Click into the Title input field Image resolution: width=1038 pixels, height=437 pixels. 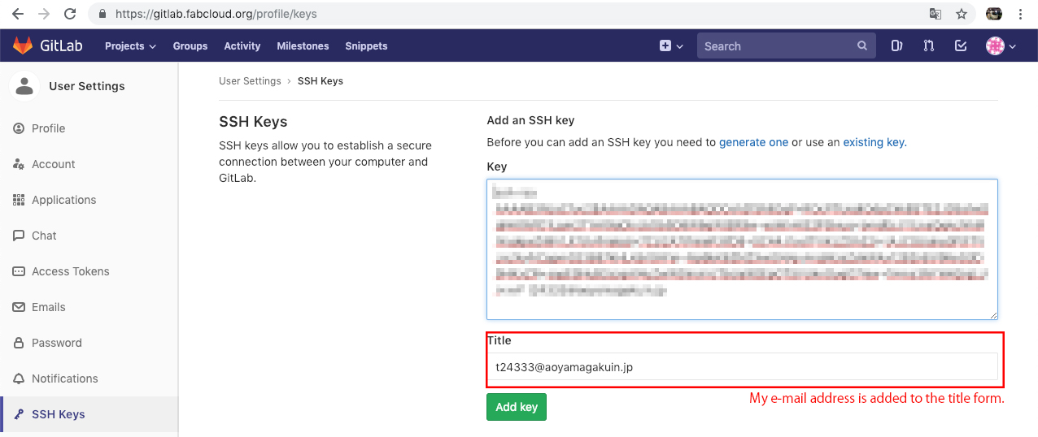click(x=742, y=367)
